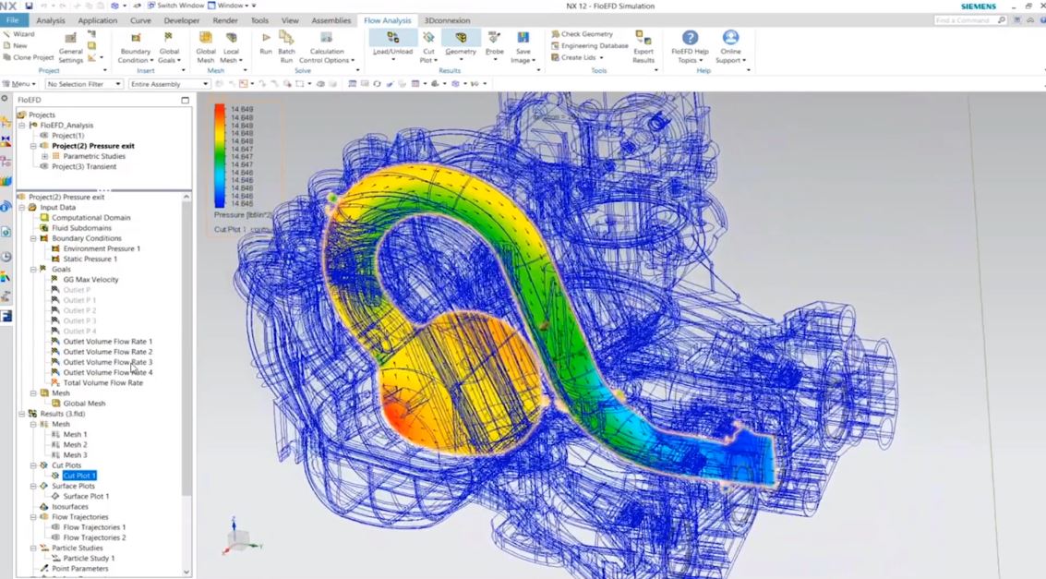The width and height of the screenshot is (1046, 579).
Task: Collapse the Flow Trajectories node
Action: click(x=33, y=517)
